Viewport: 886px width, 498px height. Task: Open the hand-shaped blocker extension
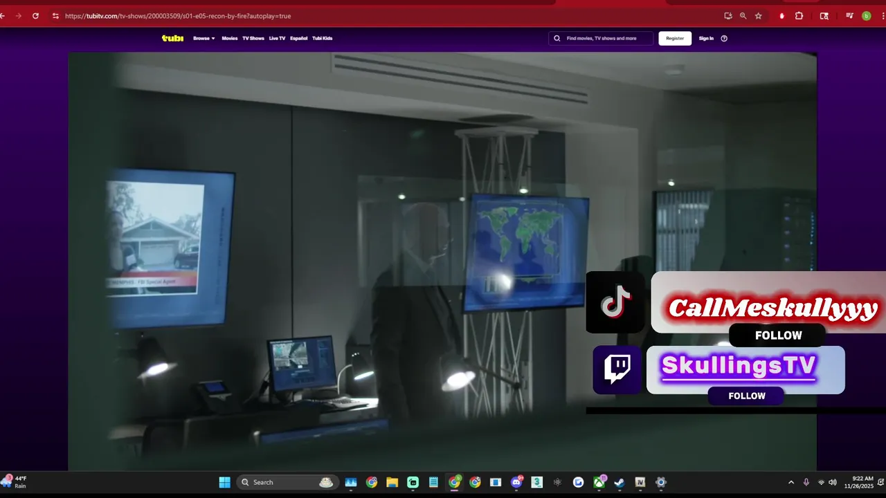coord(782,16)
